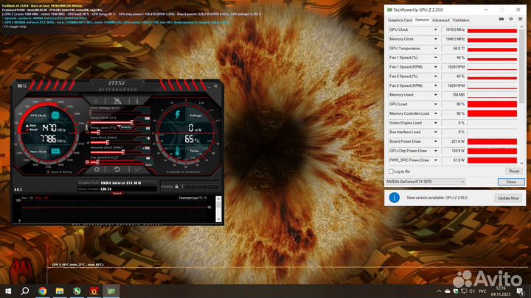
Task: Click the thermometer Temp icon on right gauge
Action: click(177, 151)
